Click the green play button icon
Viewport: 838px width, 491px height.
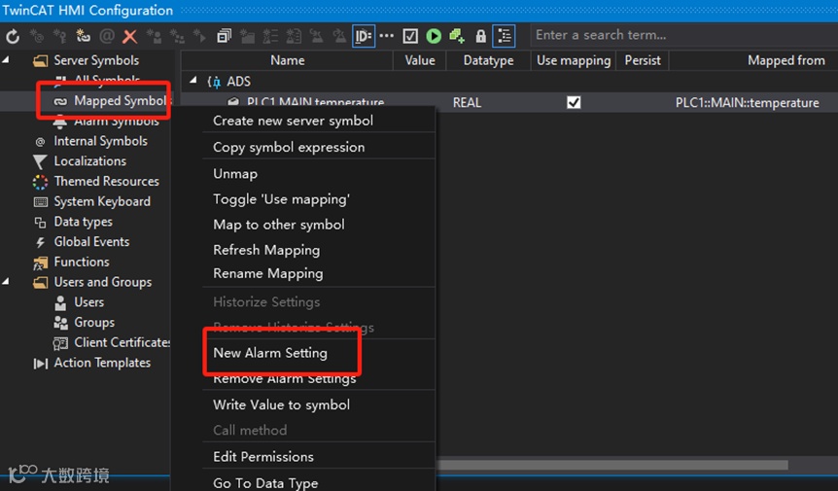[x=434, y=36]
